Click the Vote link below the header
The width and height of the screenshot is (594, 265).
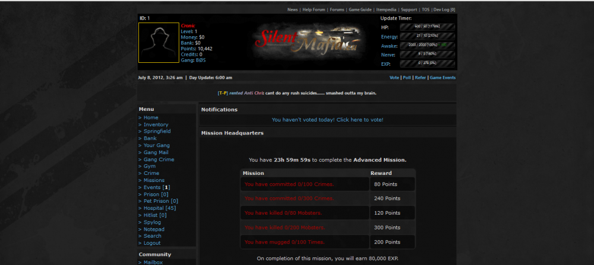point(394,78)
